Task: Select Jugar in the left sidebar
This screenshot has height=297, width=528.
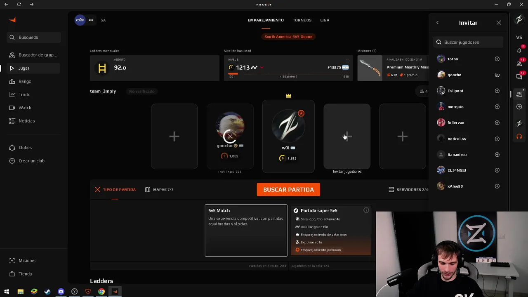Action: (34, 68)
